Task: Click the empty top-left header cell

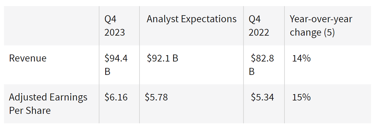Action: coord(51,26)
